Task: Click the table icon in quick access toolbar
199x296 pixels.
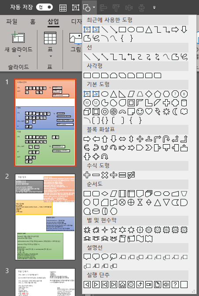Action: click(63, 8)
